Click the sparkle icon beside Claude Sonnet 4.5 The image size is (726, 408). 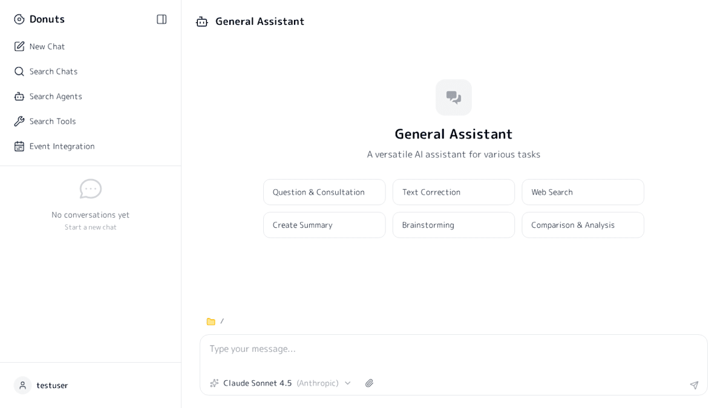tap(214, 383)
